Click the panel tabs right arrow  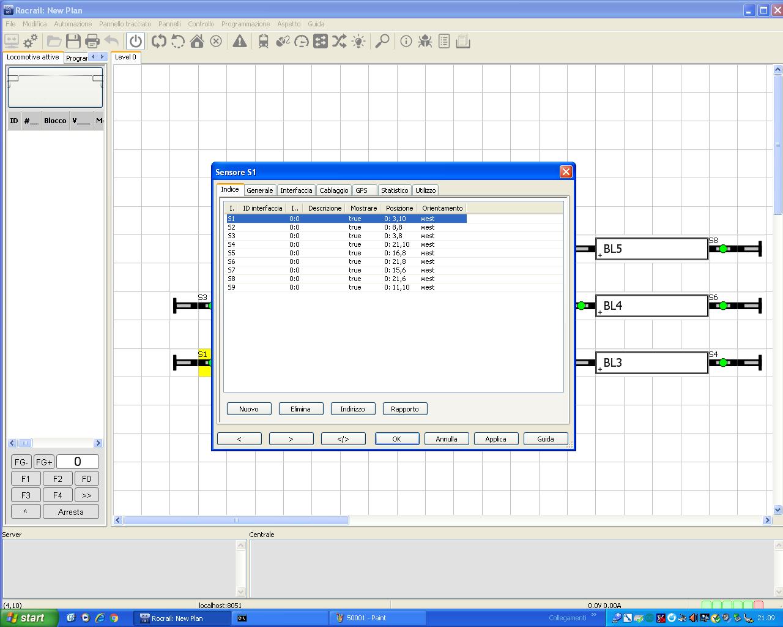[102, 57]
